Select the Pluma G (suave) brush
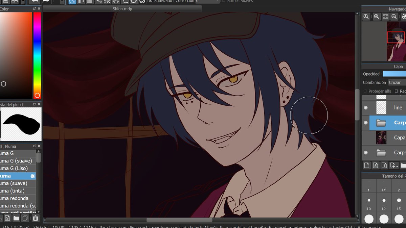Image resolution: width=406 pixels, height=228 pixels. (18, 161)
